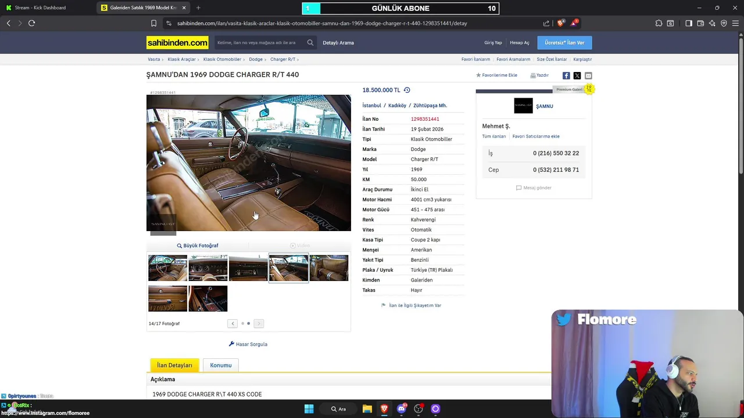Focus the site search input field
Image resolution: width=744 pixels, height=418 pixels.
[x=260, y=42]
